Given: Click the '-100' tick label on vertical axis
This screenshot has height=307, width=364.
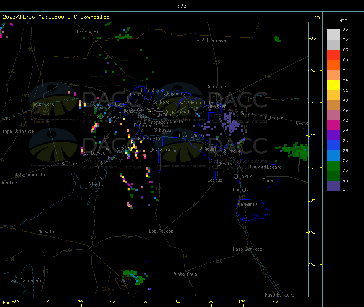Looking at the screenshot, I should pos(310,71).
